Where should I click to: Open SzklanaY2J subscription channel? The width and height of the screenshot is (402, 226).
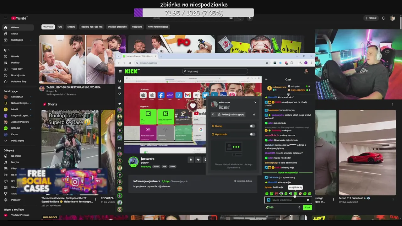[17, 97]
